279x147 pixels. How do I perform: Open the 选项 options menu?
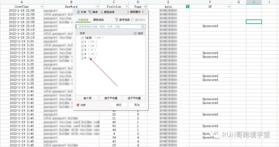tap(138, 33)
